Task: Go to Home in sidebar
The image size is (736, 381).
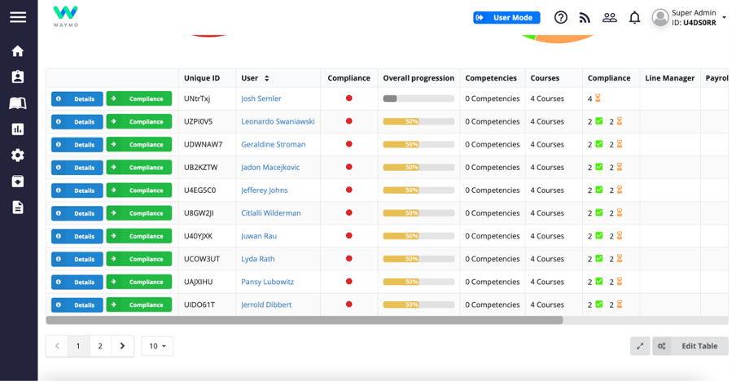Action: click(18, 50)
